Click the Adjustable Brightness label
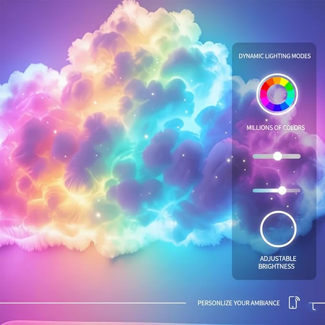325x325 pixels. [278, 262]
